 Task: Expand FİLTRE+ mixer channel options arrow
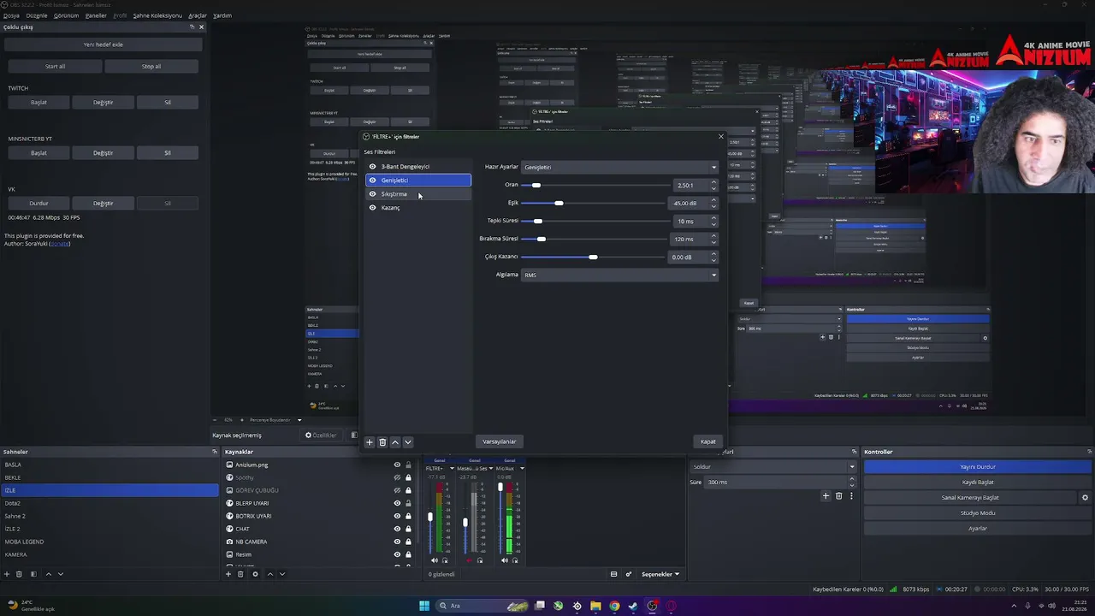(x=451, y=468)
